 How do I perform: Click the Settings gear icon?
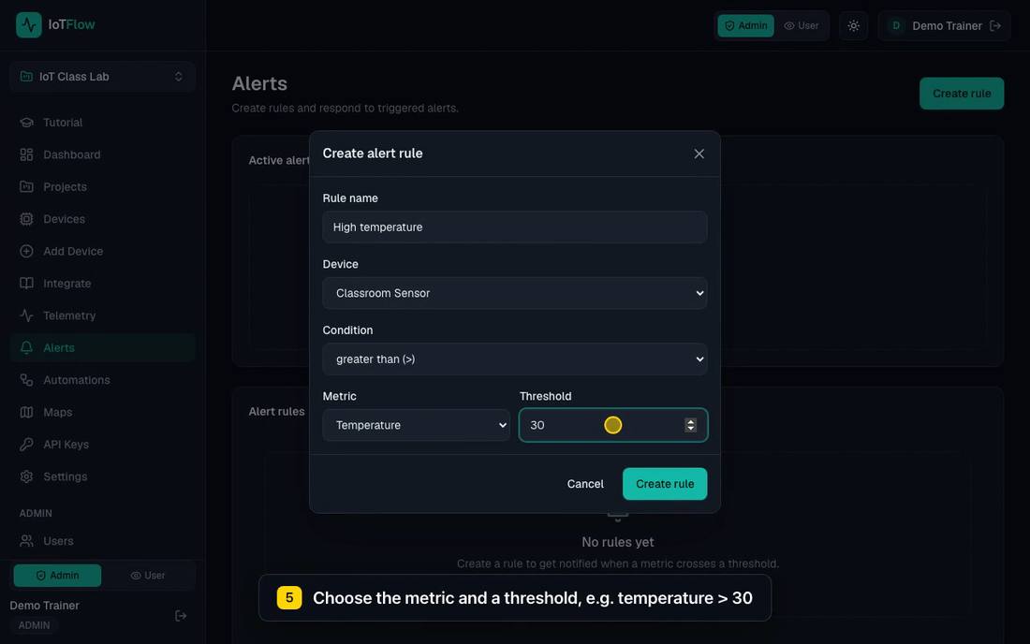click(x=26, y=476)
